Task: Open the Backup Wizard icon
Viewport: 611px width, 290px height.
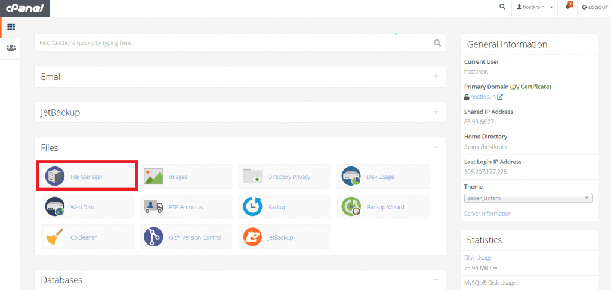Action: (x=351, y=206)
